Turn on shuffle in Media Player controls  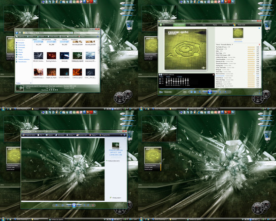pyautogui.click(x=191, y=92)
